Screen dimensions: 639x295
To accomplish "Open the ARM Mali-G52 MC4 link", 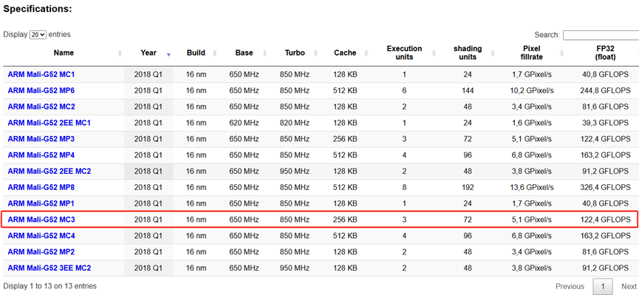I will (x=41, y=236).
